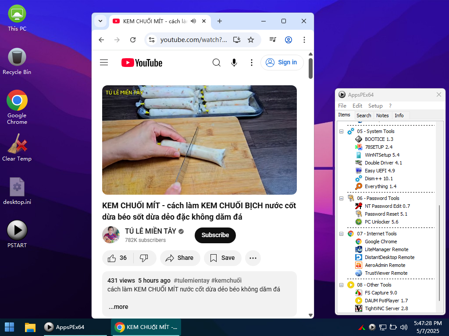Go back in Chrome
Screen dimensions: 449x336
tap(101, 40)
